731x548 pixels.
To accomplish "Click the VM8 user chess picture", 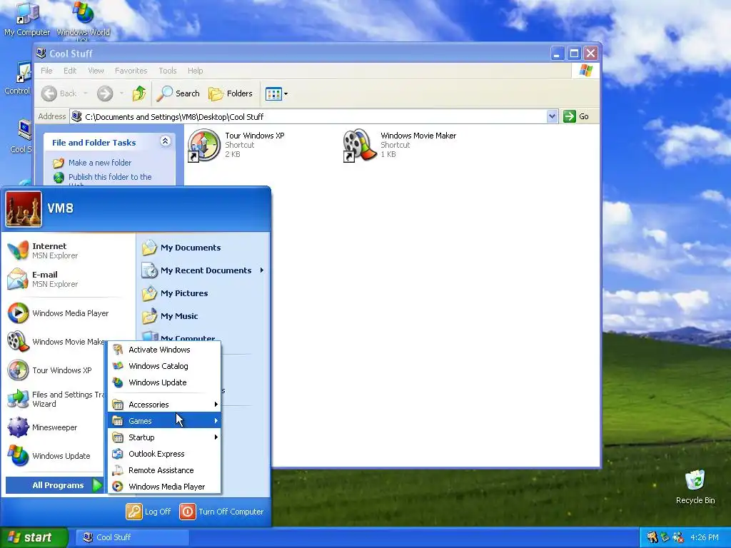I will pyautogui.click(x=24, y=209).
